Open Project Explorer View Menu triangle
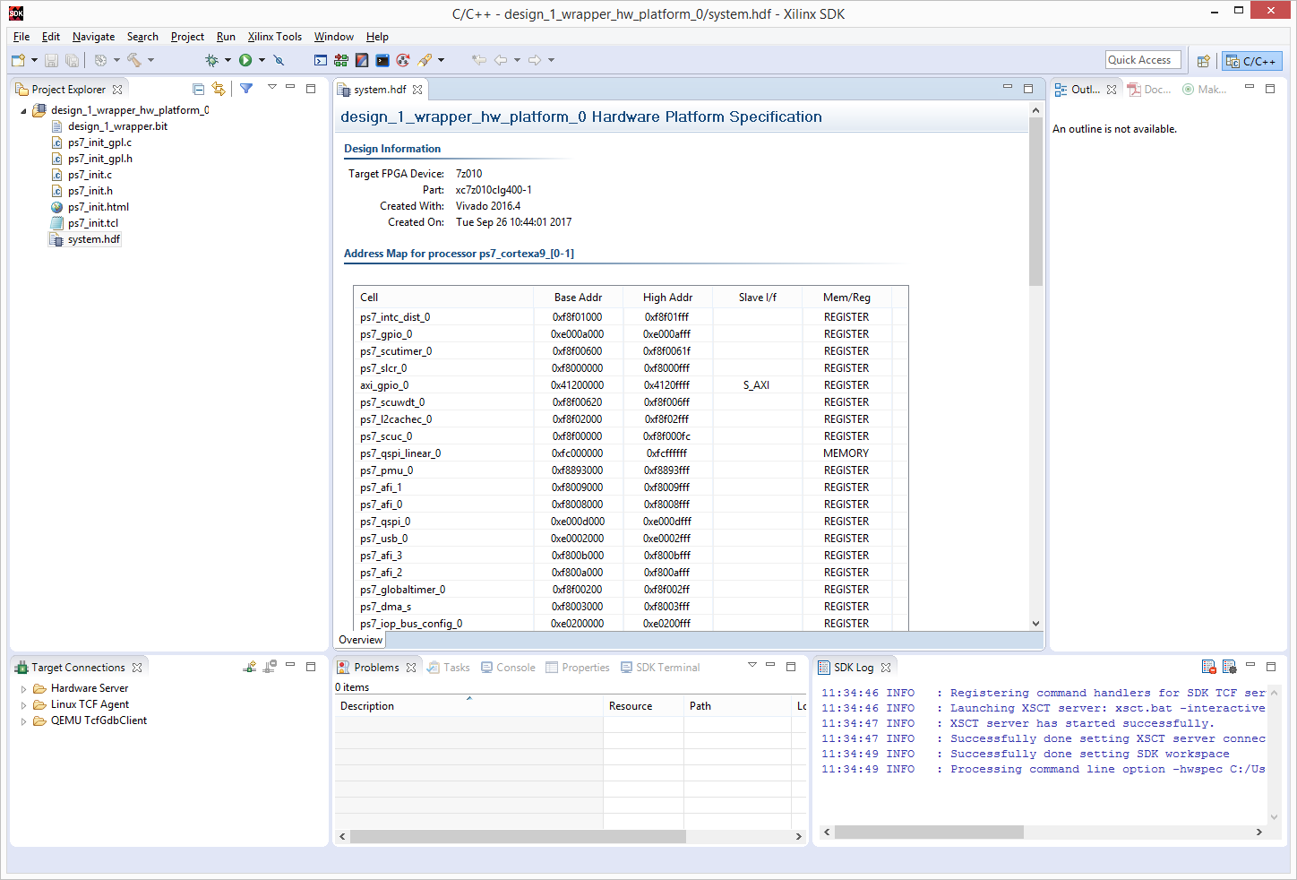1297x880 pixels. [x=272, y=87]
